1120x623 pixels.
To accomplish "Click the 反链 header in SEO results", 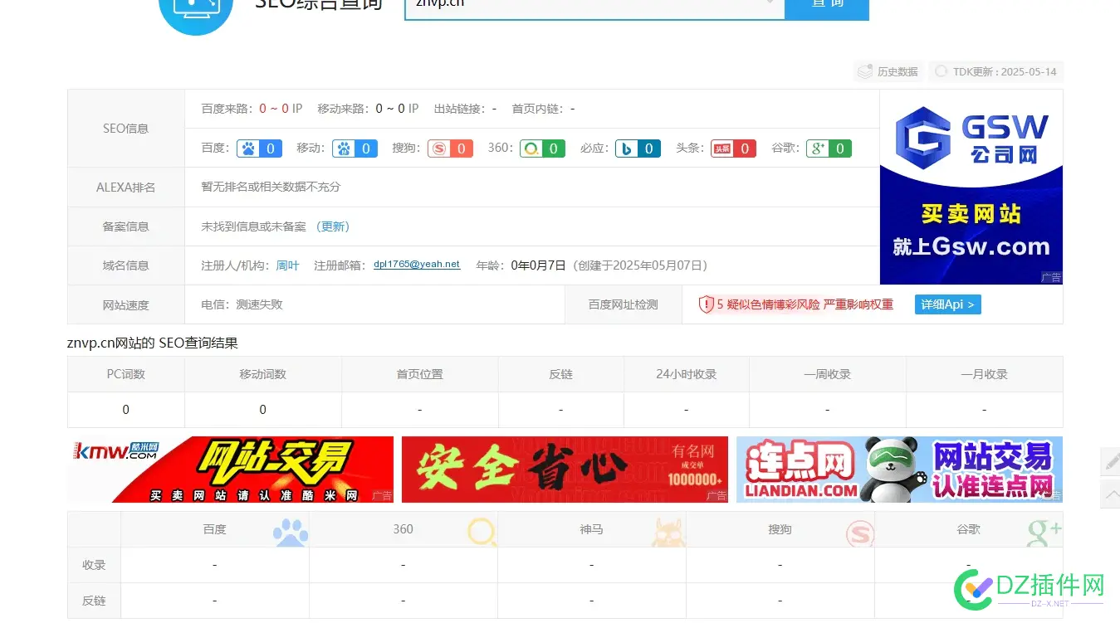I will pos(561,374).
